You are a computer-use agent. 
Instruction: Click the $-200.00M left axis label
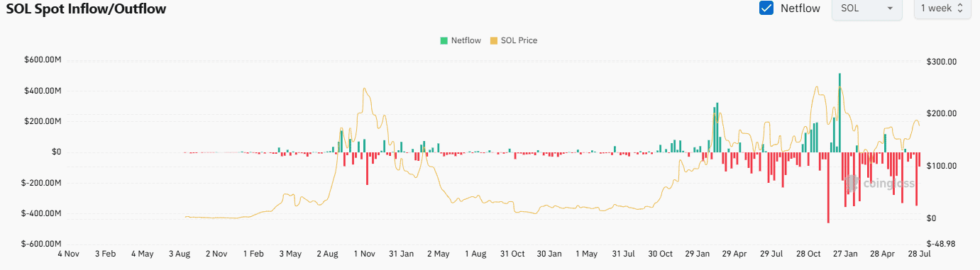[x=40, y=183]
